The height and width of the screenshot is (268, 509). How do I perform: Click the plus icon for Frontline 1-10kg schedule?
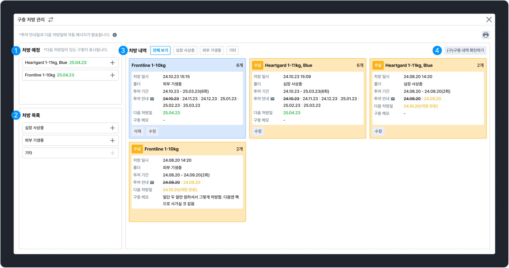click(113, 75)
